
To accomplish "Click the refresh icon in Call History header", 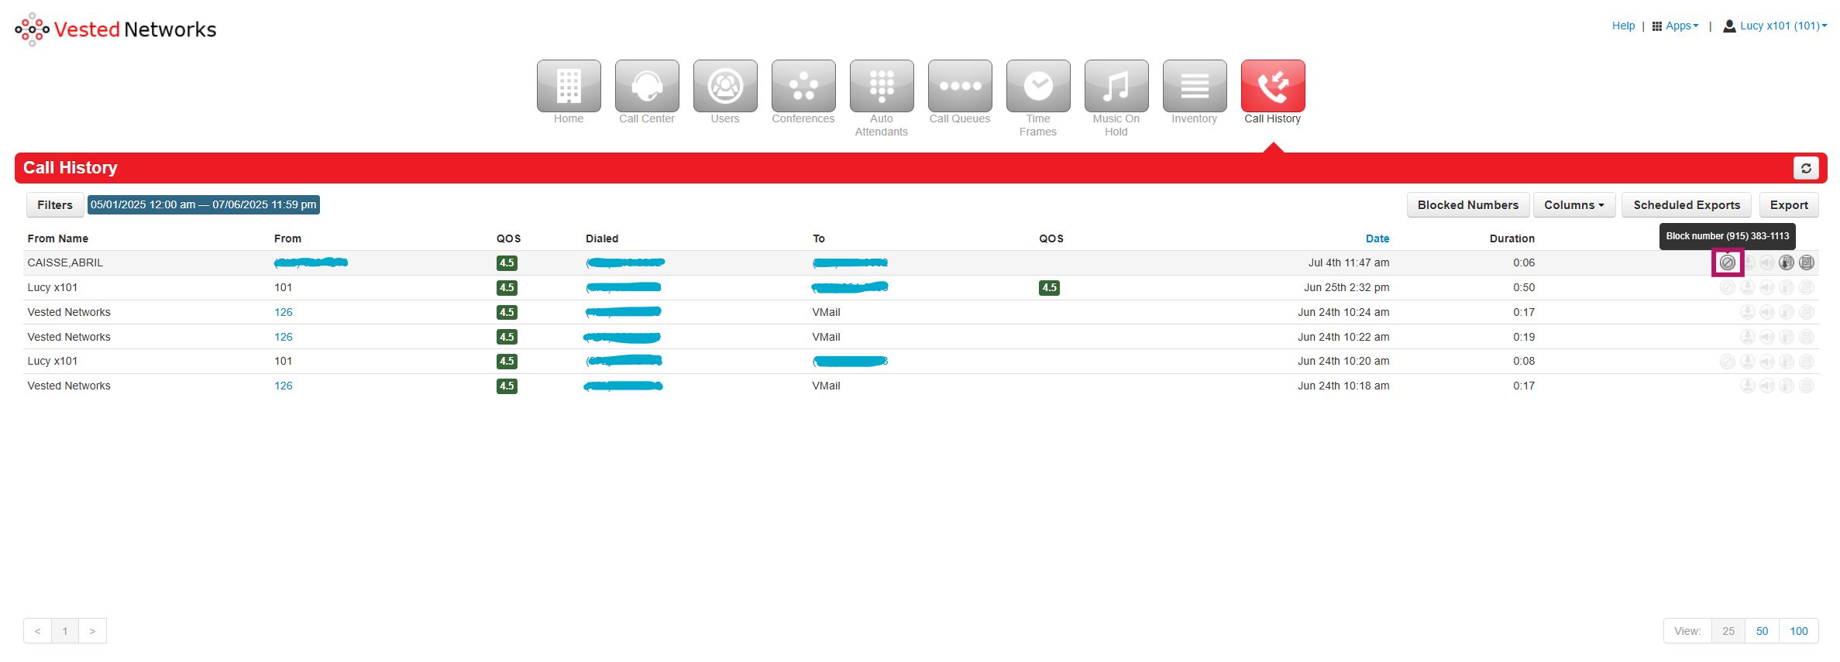I will coord(1806,168).
